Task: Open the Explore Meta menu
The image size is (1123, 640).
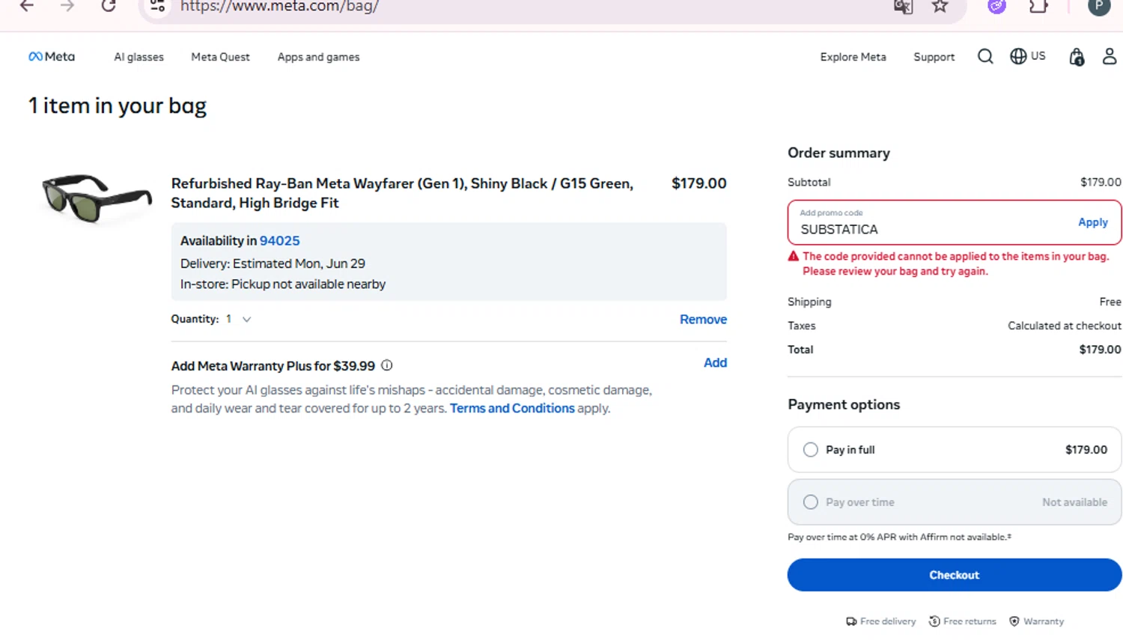Action: [853, 57]
